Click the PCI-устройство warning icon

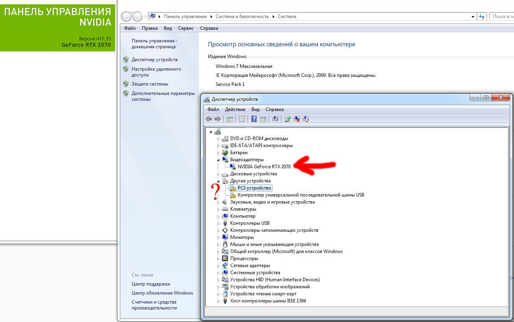[x=233, y=188]
